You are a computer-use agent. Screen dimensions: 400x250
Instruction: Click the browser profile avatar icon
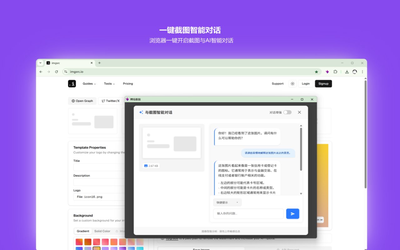(x=355, y=72)
